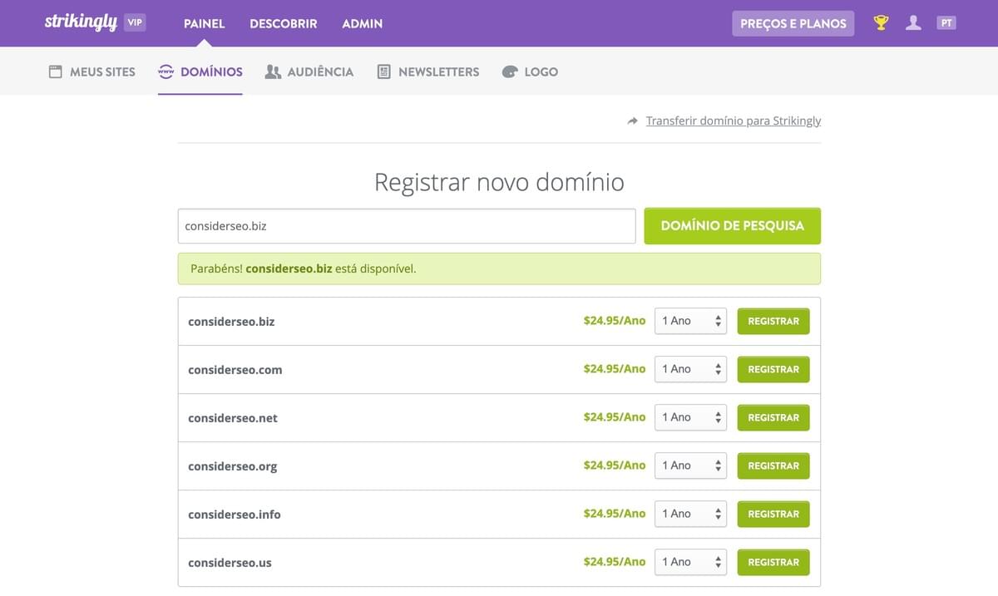This screenshot has height=596, width=998.
Task: Click the Strikingly logo
Action: point(81,22)
